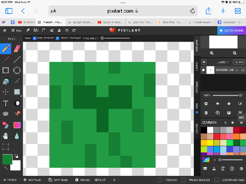
Task: Go back with Safari back arrow
Action: tap(23, 11)
